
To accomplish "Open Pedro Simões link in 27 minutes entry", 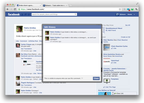I will pos(55,37).
